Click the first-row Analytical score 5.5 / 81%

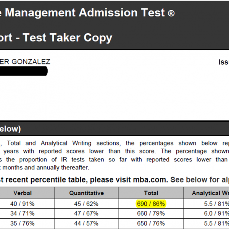pos(216,204)
